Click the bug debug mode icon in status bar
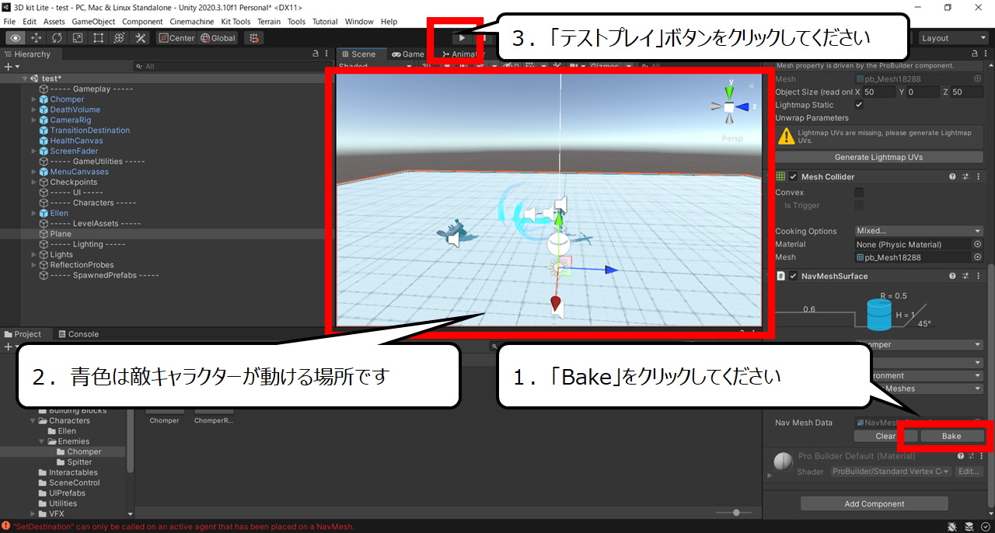 coord(953,526)
